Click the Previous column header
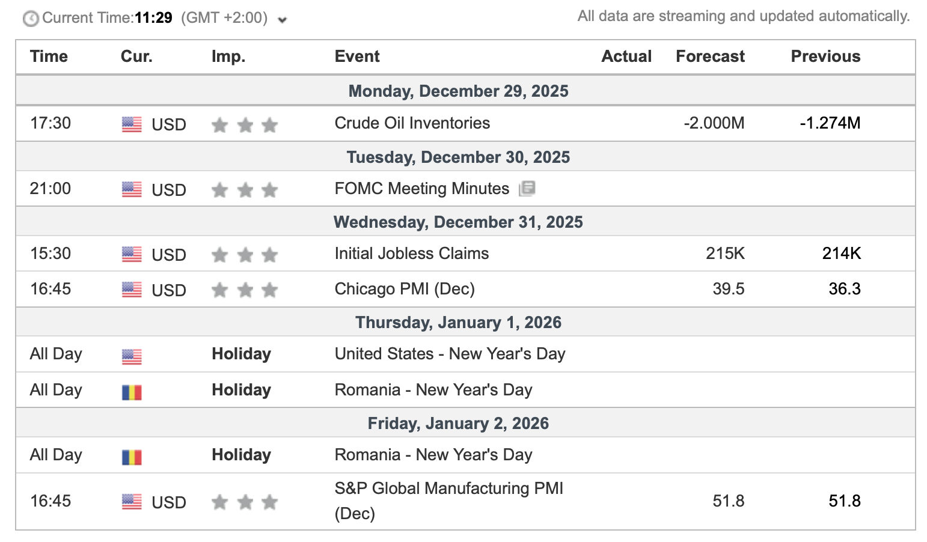 (825, 56)
